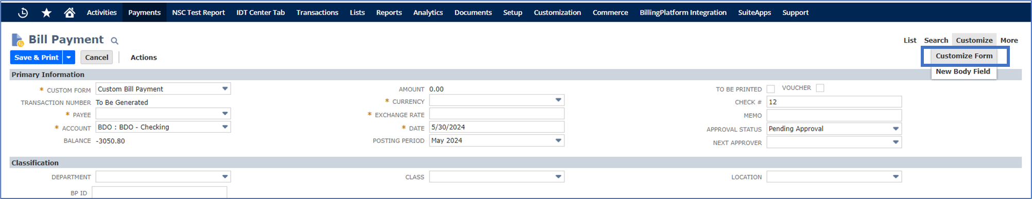This screenshot has width=1032, height=199.
Task: Click the search icon beside Bill Payment
Action: [114, 41]
